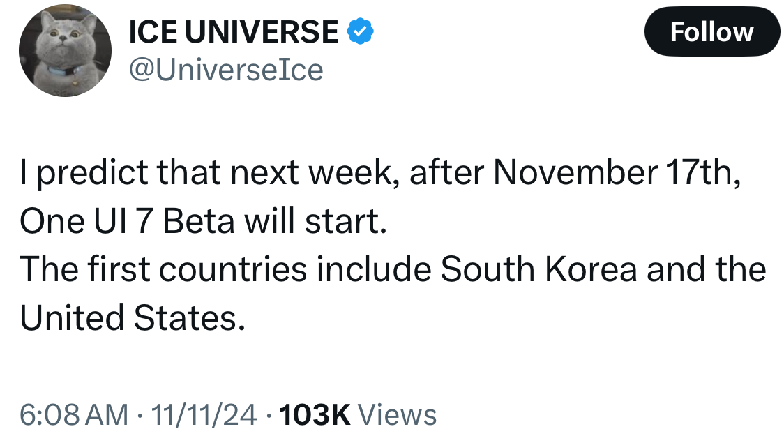Click the blue verified checkmark badge

361,32
